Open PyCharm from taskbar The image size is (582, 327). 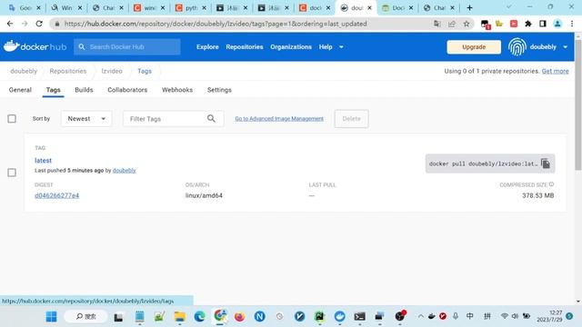(x=319, y=316)
